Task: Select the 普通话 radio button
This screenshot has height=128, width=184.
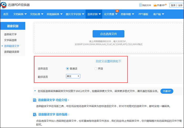Action: (x=68, y=69)
